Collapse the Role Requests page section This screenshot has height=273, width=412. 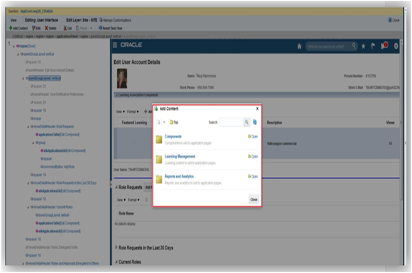click(116, 187)
